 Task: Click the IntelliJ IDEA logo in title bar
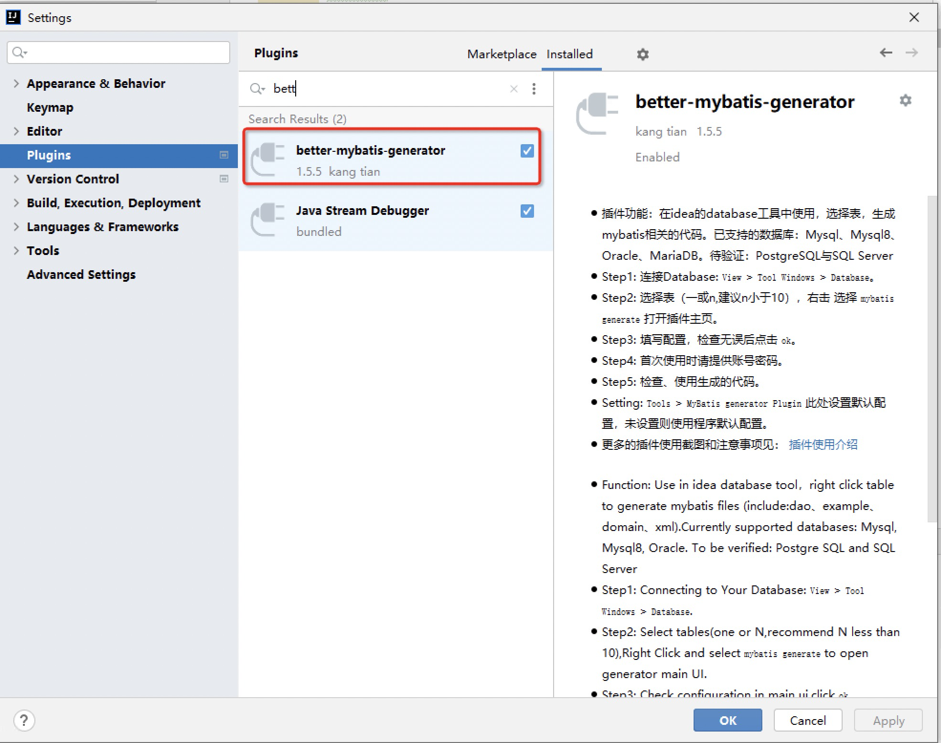[13, 18]
